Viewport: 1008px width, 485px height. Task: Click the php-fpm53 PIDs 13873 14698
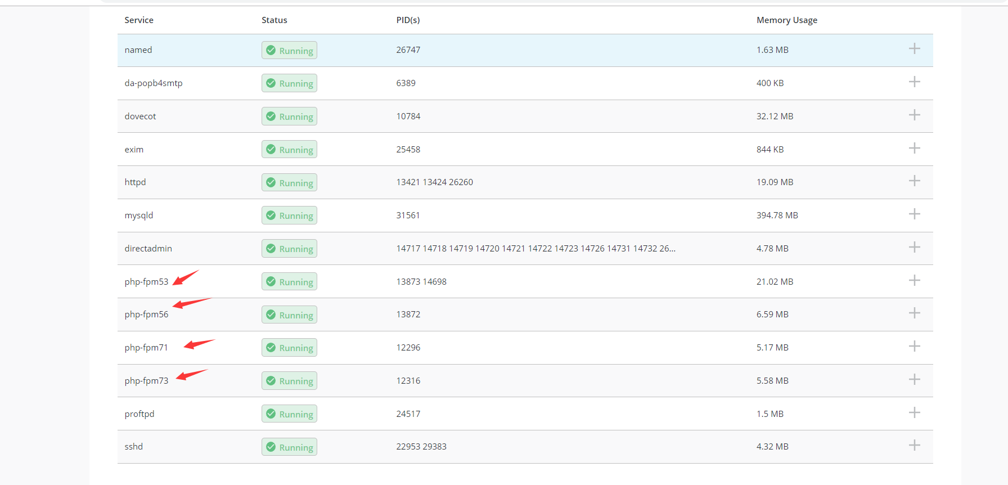tap(421, 282)
